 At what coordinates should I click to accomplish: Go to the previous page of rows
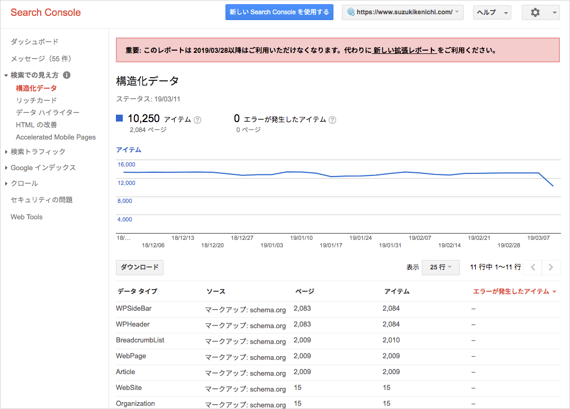click(532, 267)
